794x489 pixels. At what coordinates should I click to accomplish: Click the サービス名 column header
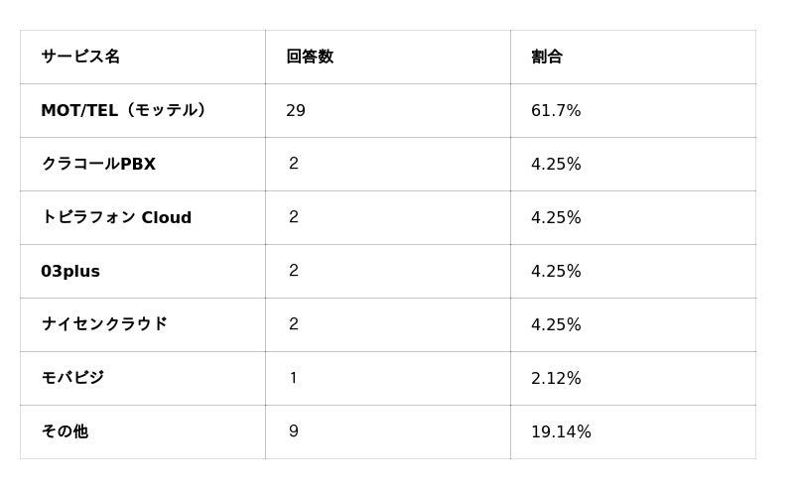point(80,57)
